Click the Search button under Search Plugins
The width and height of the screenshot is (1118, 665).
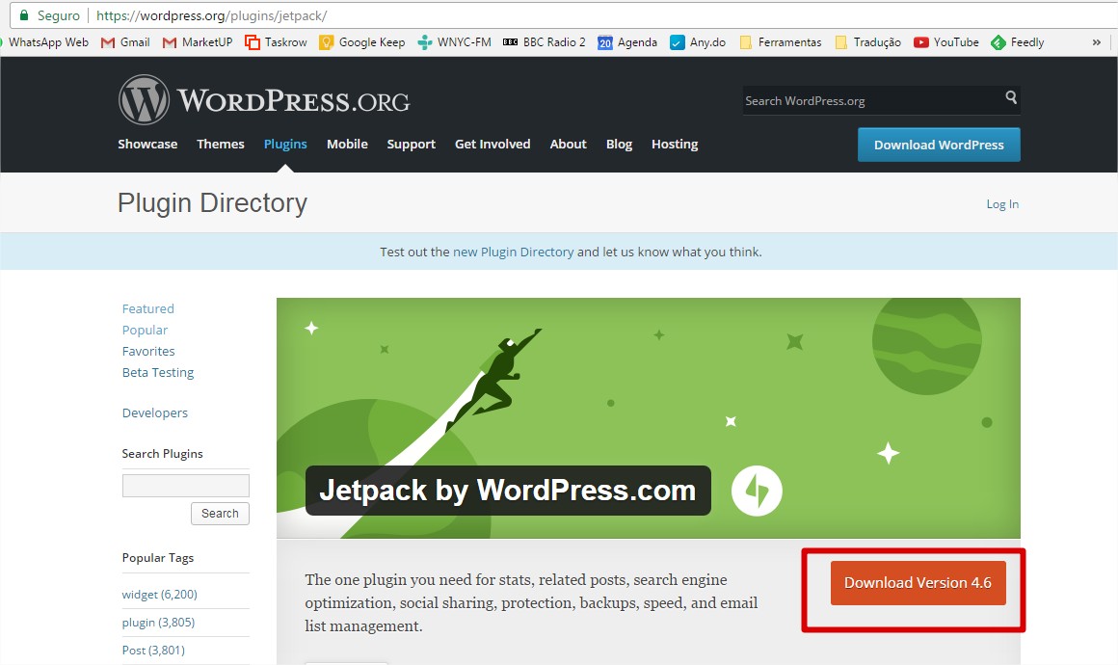(x=220, y=513)
